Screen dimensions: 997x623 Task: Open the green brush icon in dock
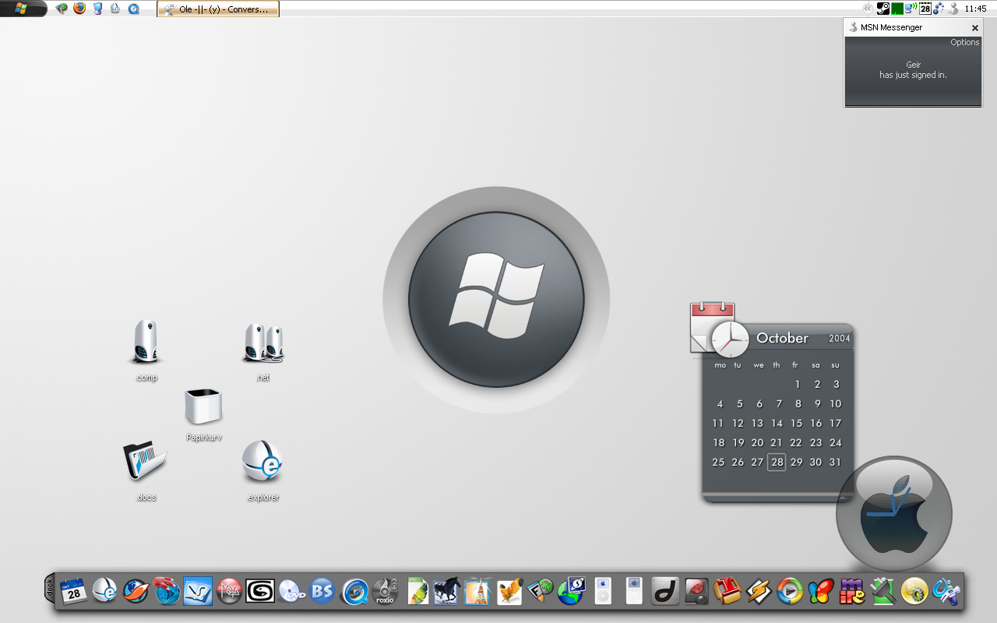point(883,592)
